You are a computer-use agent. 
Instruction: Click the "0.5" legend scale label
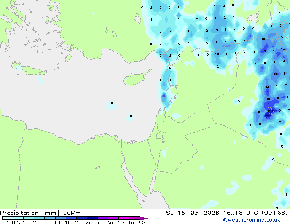click(16, 222)
